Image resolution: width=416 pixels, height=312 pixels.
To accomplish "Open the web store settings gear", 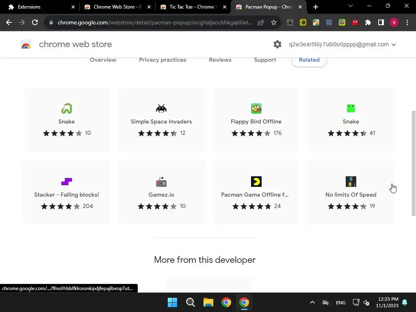I will click(x=277, y=44).
